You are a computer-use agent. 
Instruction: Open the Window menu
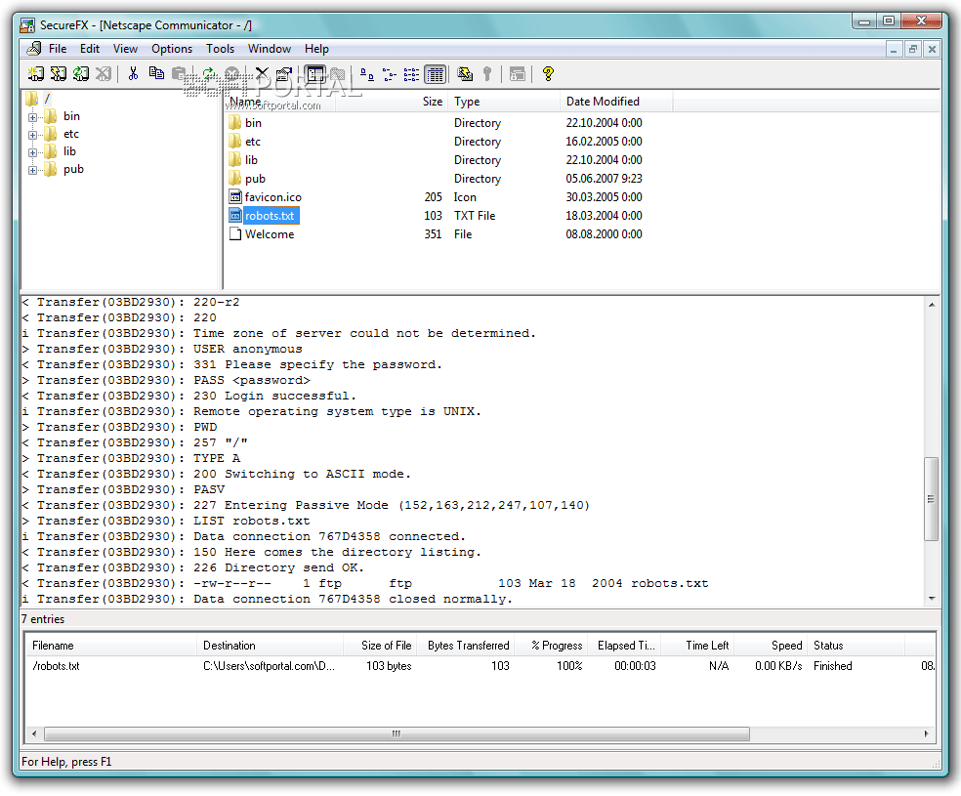click(x=269, y=49)
